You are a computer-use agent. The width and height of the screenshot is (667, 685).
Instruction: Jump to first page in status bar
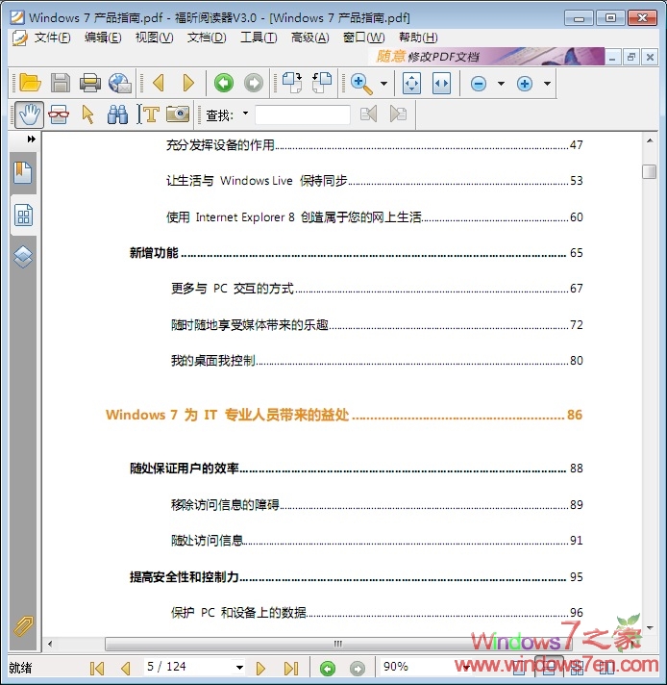point(96,669)
